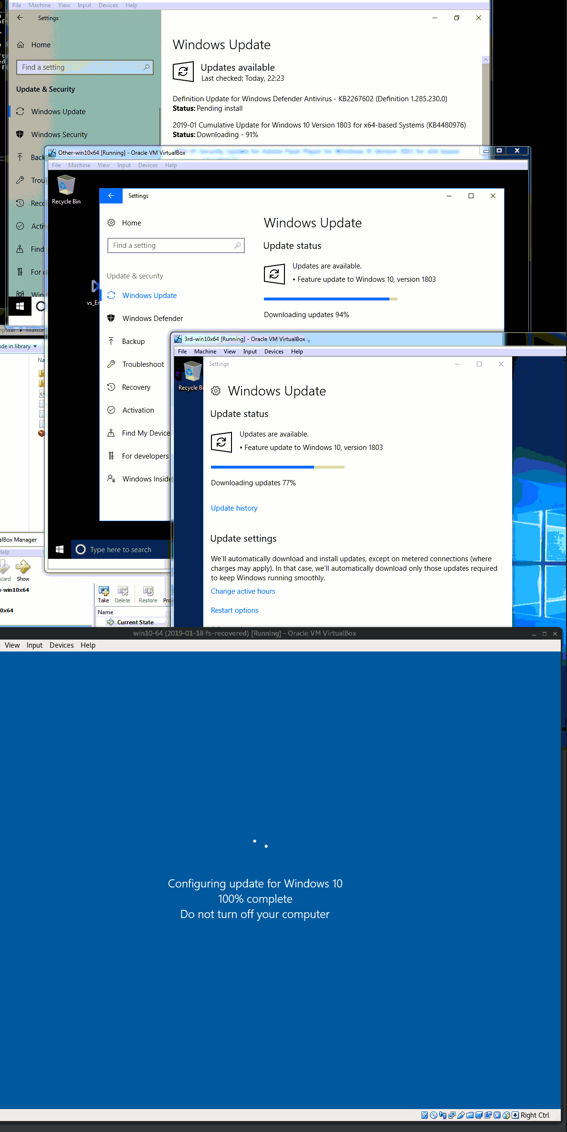Viewport: 567px width, 1132px height.
Task: Click the keyboard capture arrow icon
Action: click(515, 1115)
